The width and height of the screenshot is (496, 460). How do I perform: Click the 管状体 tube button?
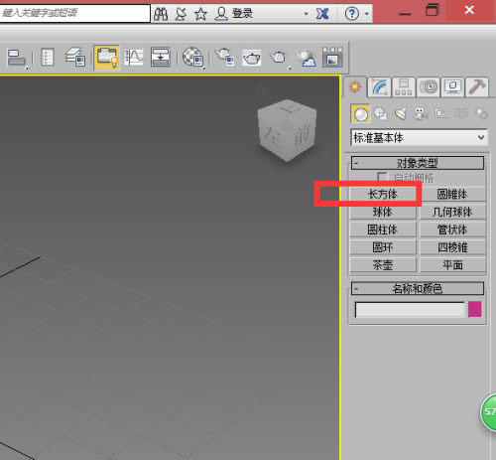452,230
